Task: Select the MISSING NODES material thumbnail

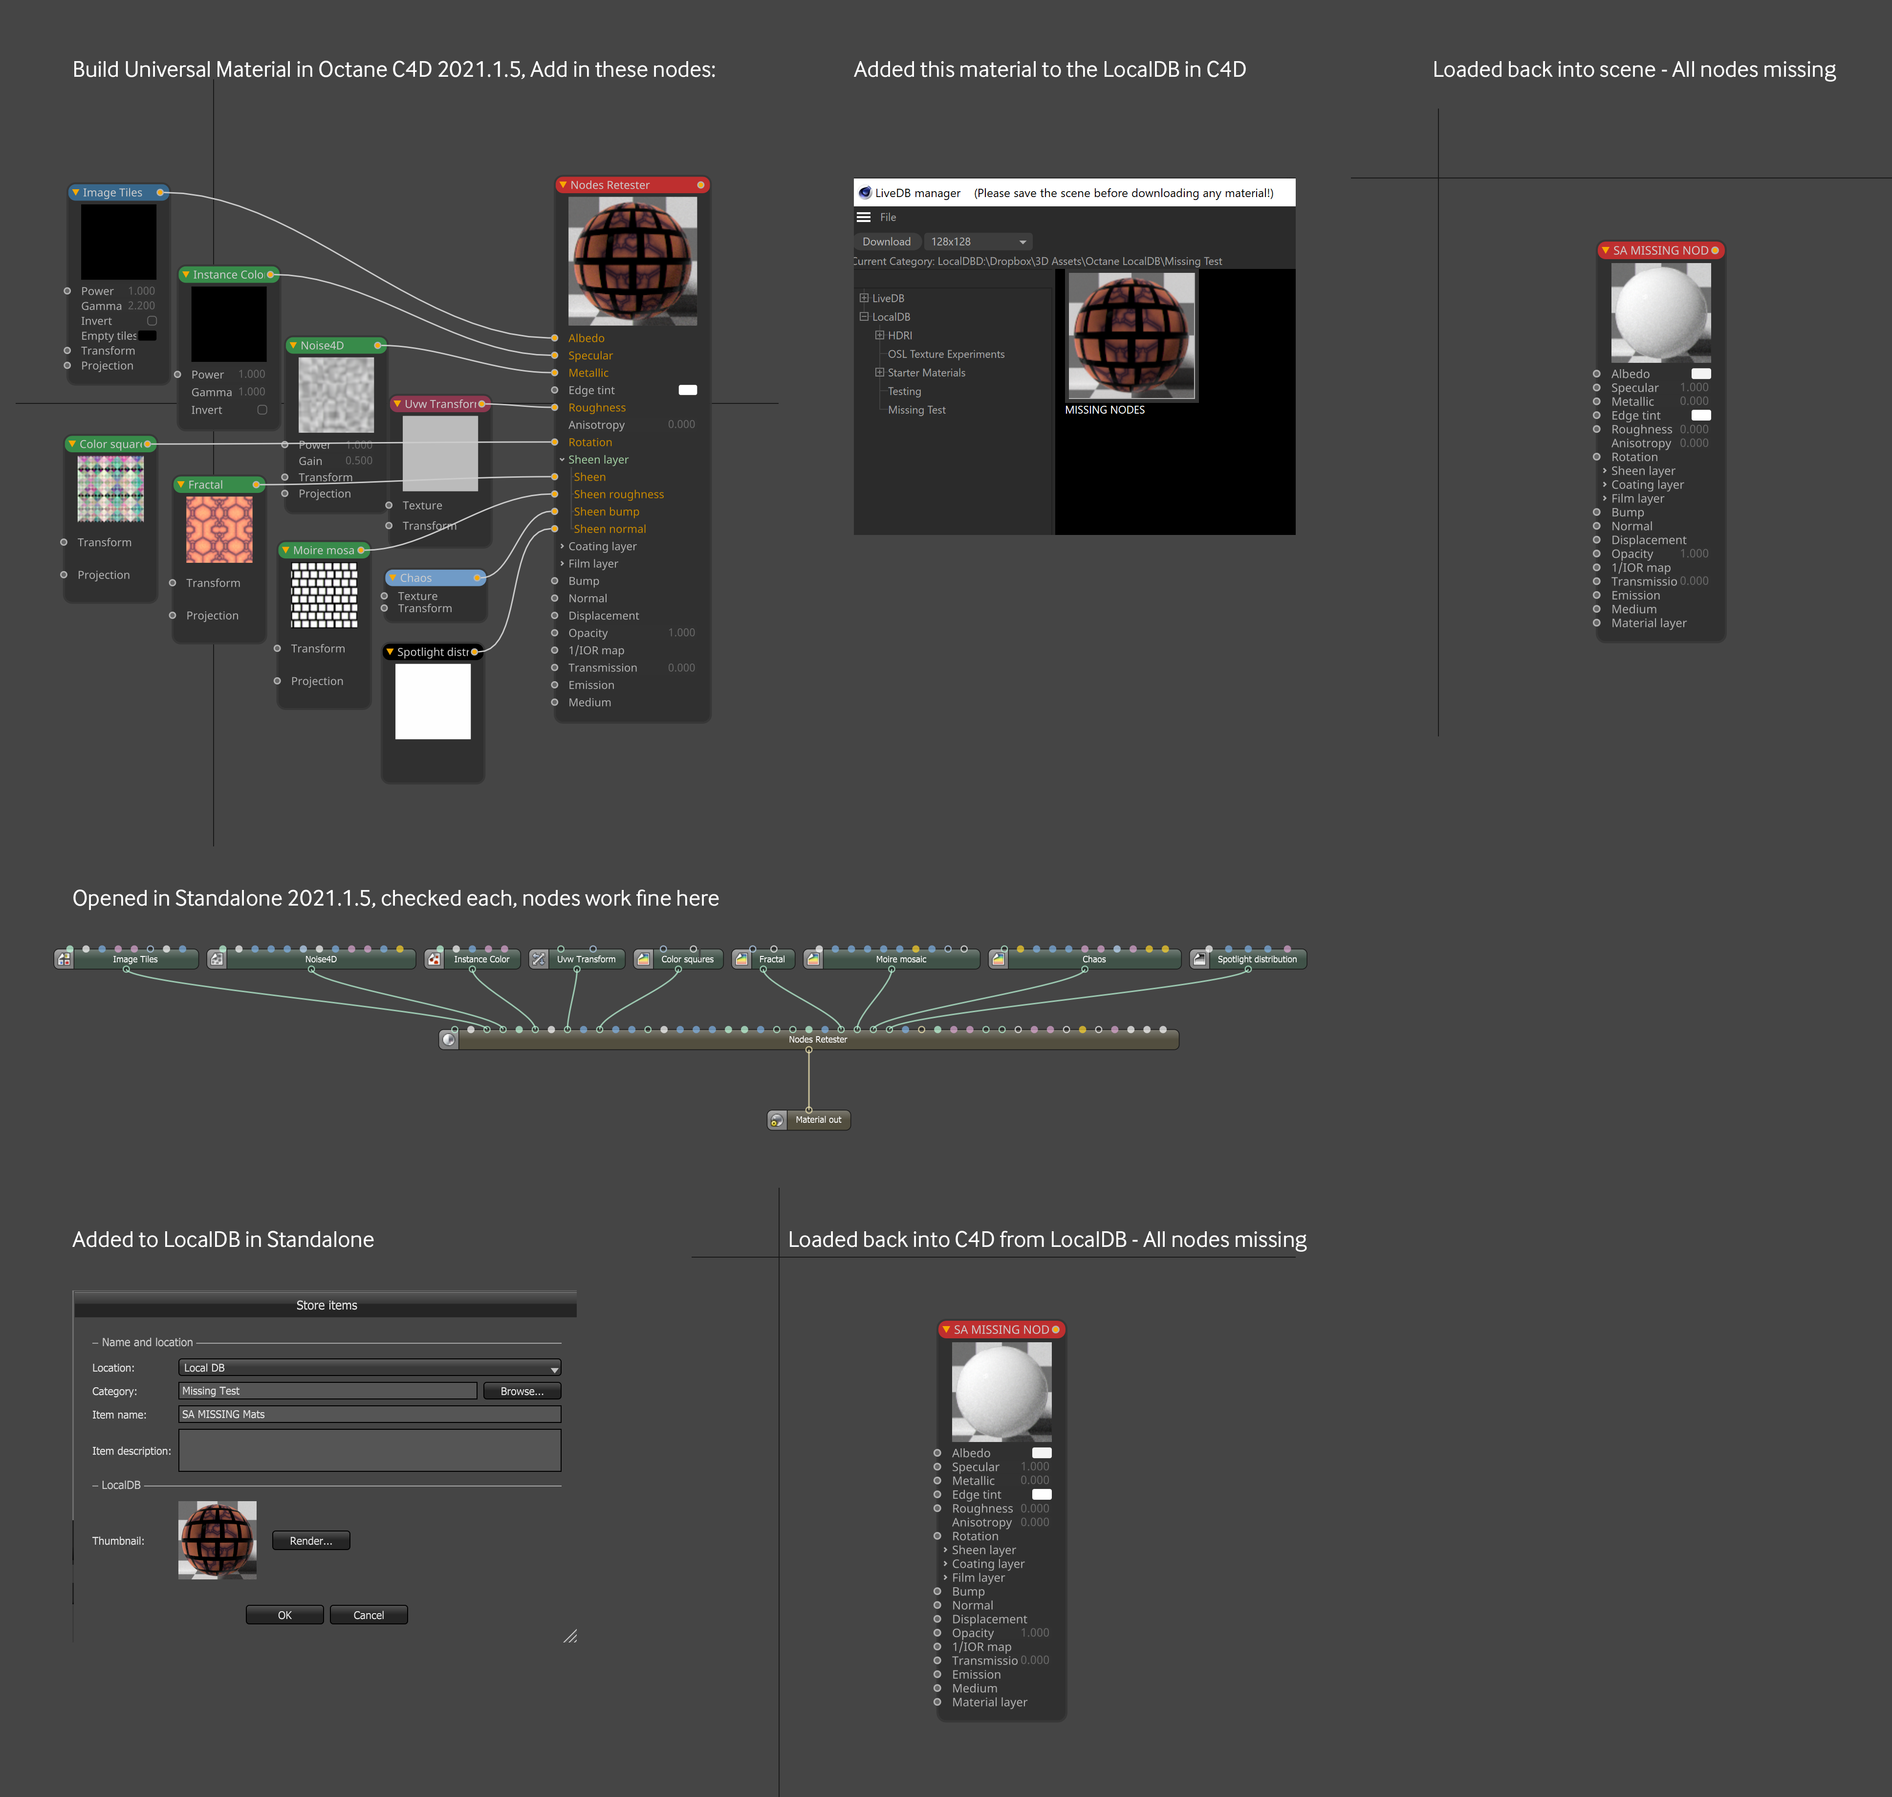Action: 1131,336
